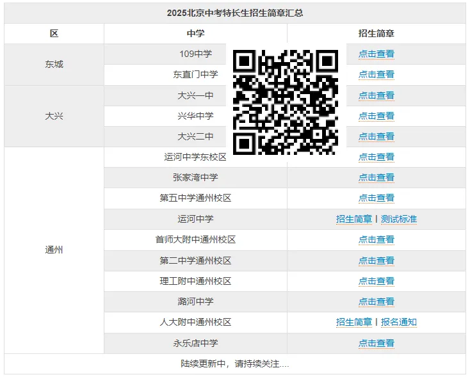This screenshot has height=377, width=470.
Task: Click the 理工附中通州校区 school name
Action: tap(195, 281)
